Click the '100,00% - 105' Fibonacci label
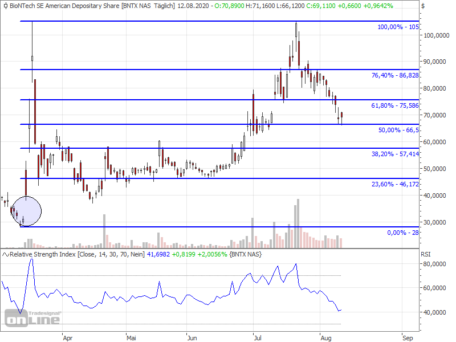The image size is (456, 342). pyautogui.click(x=398, y=27)
